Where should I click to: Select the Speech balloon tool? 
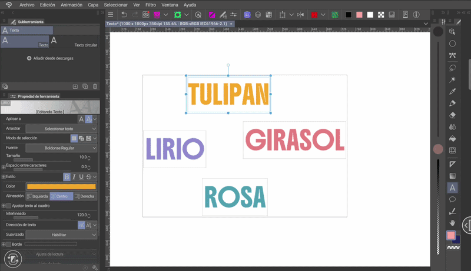(452, 200)
